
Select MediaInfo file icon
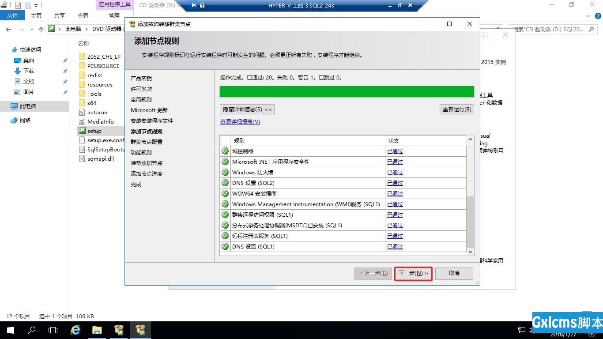click(82, 121)
